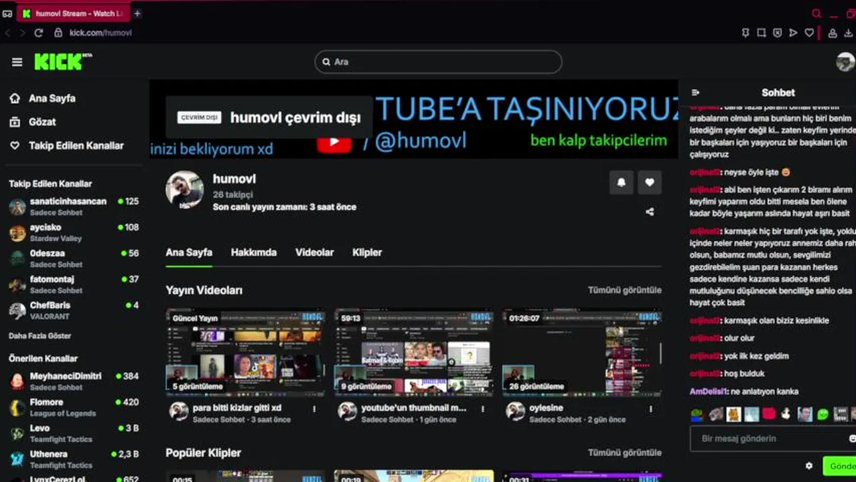Screen dimensions: 856x482
Task: Open fatomontaj channel
Action: [x=74, y=285]
